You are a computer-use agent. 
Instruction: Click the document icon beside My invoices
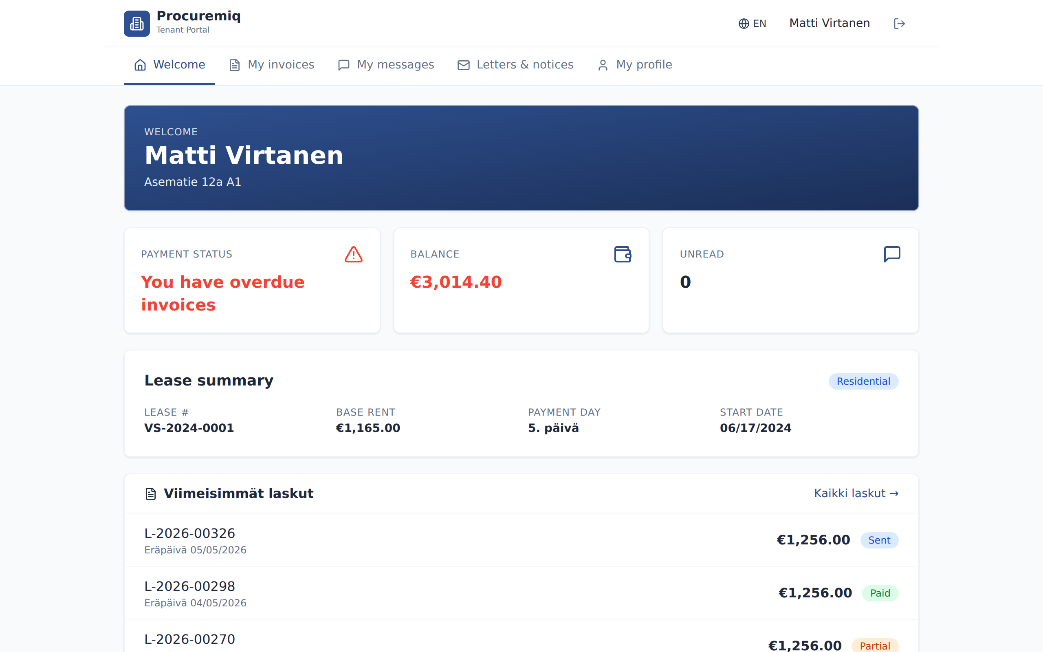click(234, 65)
